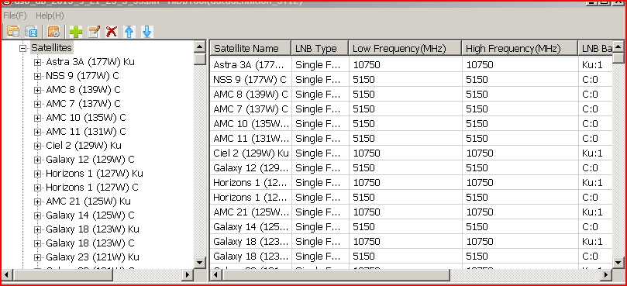The image size is (627, 286).
Task: Expand NSS 9 (177W) C node
Action: click(x=37, y=76)
